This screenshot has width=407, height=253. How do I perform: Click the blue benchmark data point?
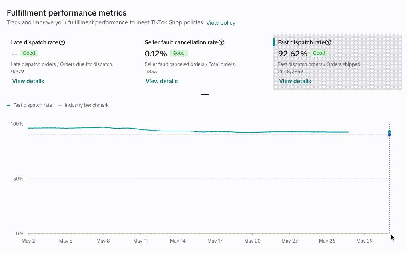click(389, 135)
